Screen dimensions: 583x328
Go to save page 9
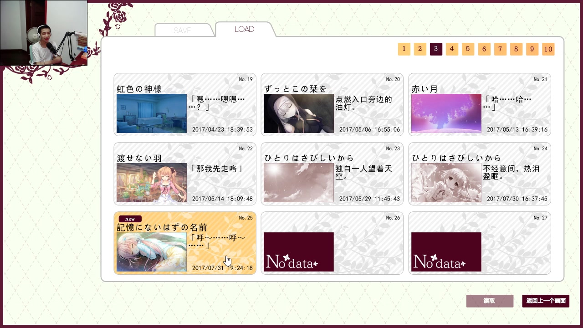[x=532, y=49]
